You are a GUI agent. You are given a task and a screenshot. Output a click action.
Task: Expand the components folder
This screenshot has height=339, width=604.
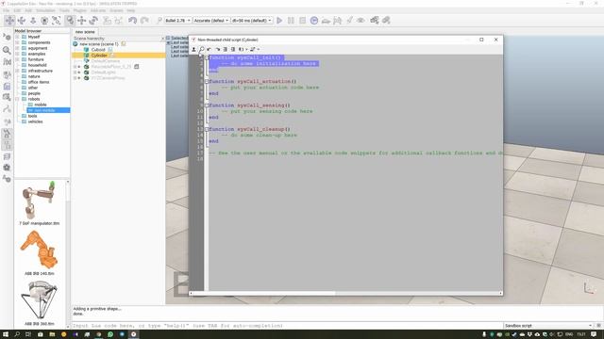tap(17, 42)
